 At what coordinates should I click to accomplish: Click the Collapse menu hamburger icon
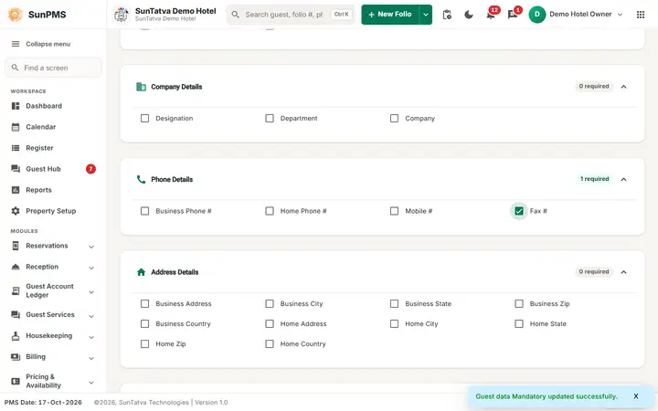(16, 44)
